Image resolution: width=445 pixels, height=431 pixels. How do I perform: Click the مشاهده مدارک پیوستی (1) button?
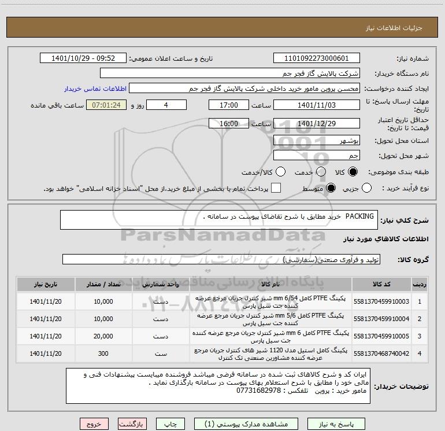tap(246, 424)
